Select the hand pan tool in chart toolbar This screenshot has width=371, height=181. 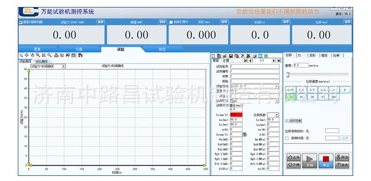(x=32, y=55)
